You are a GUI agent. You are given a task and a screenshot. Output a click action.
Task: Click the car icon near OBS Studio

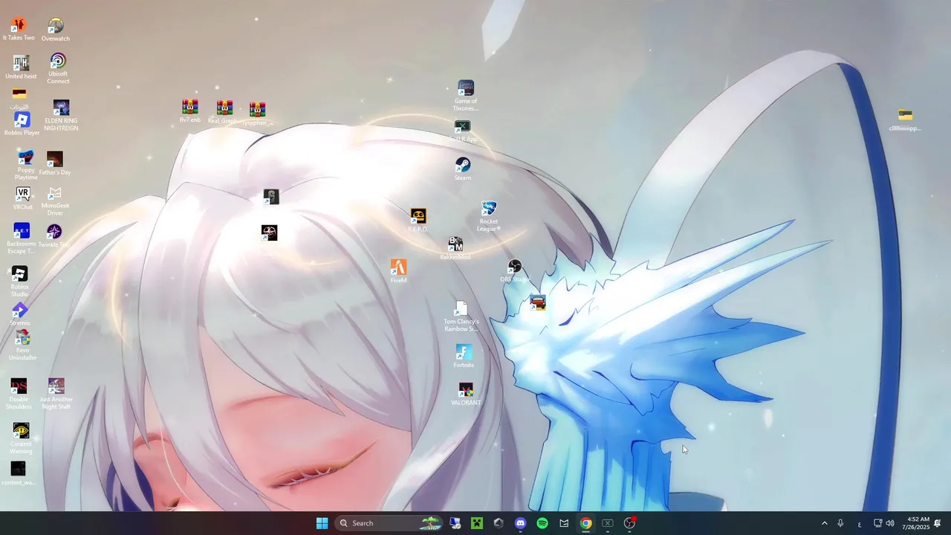click(x=538, y=303)
